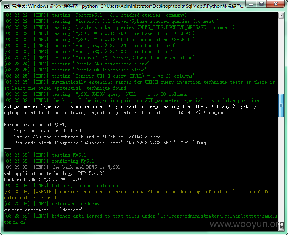This screenshot has width=288, height=235.
Task: Click 'sqlmap identified the following injection points' line
Action: tap(118, 113)
